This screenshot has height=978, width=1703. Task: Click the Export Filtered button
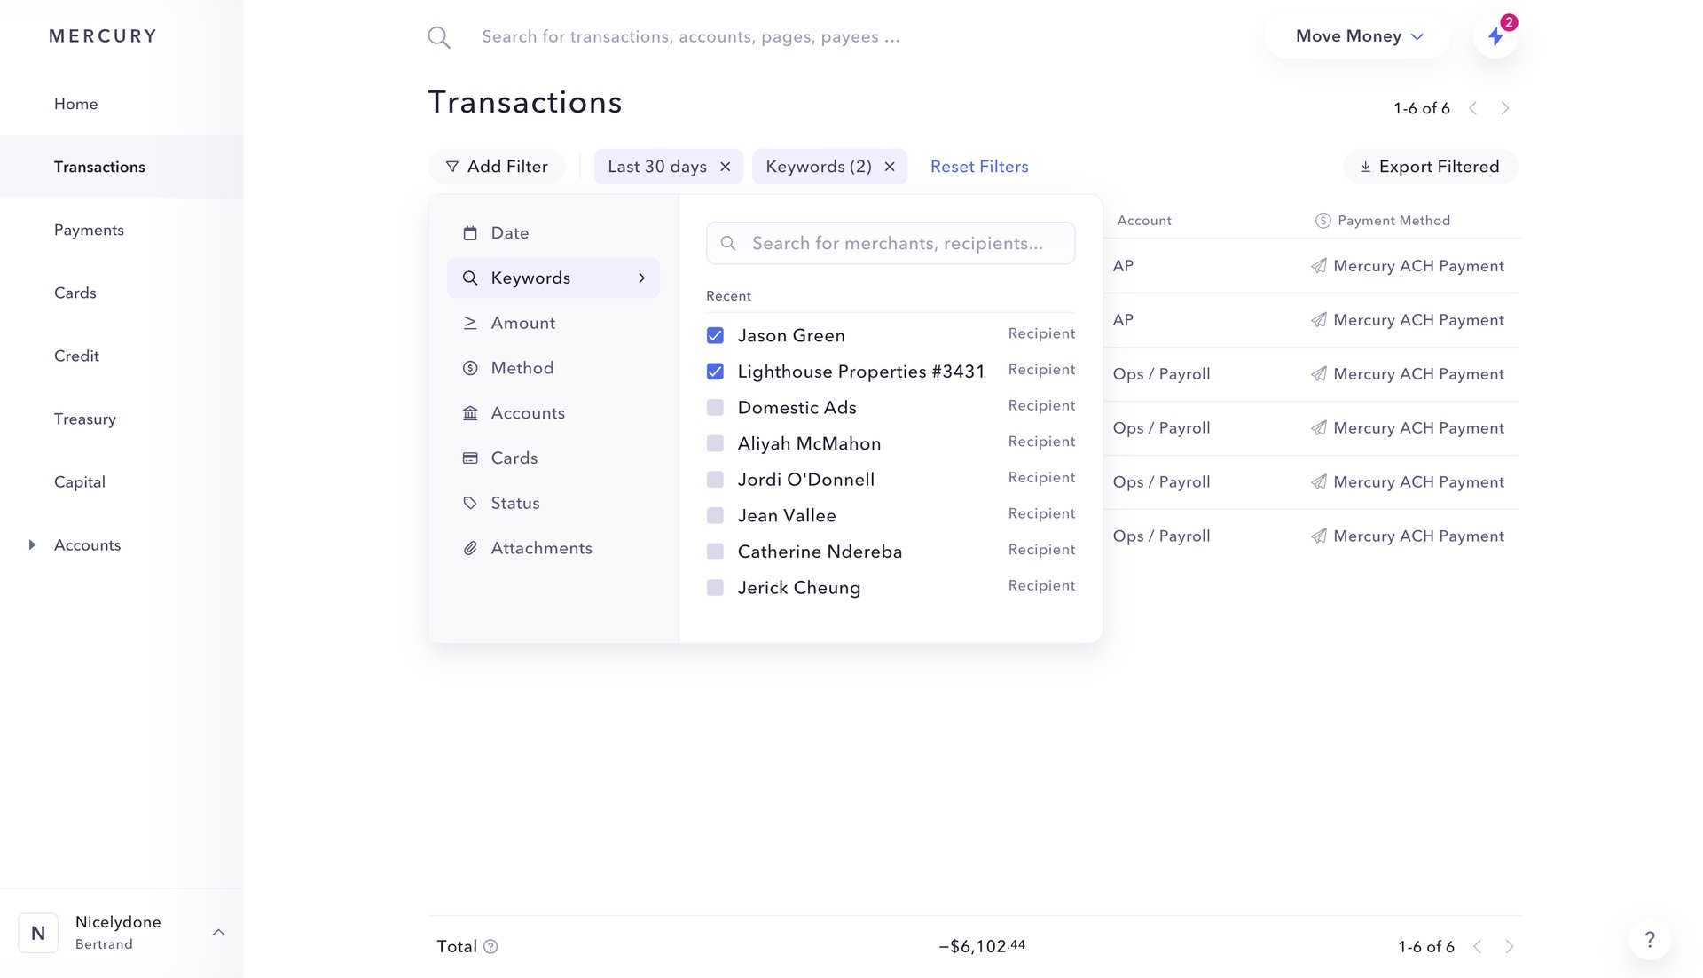click(1429, 166)
